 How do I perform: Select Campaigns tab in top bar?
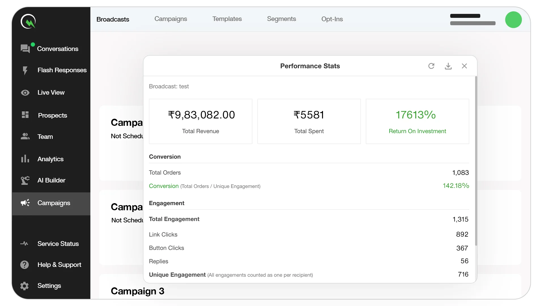coord(171,19)
